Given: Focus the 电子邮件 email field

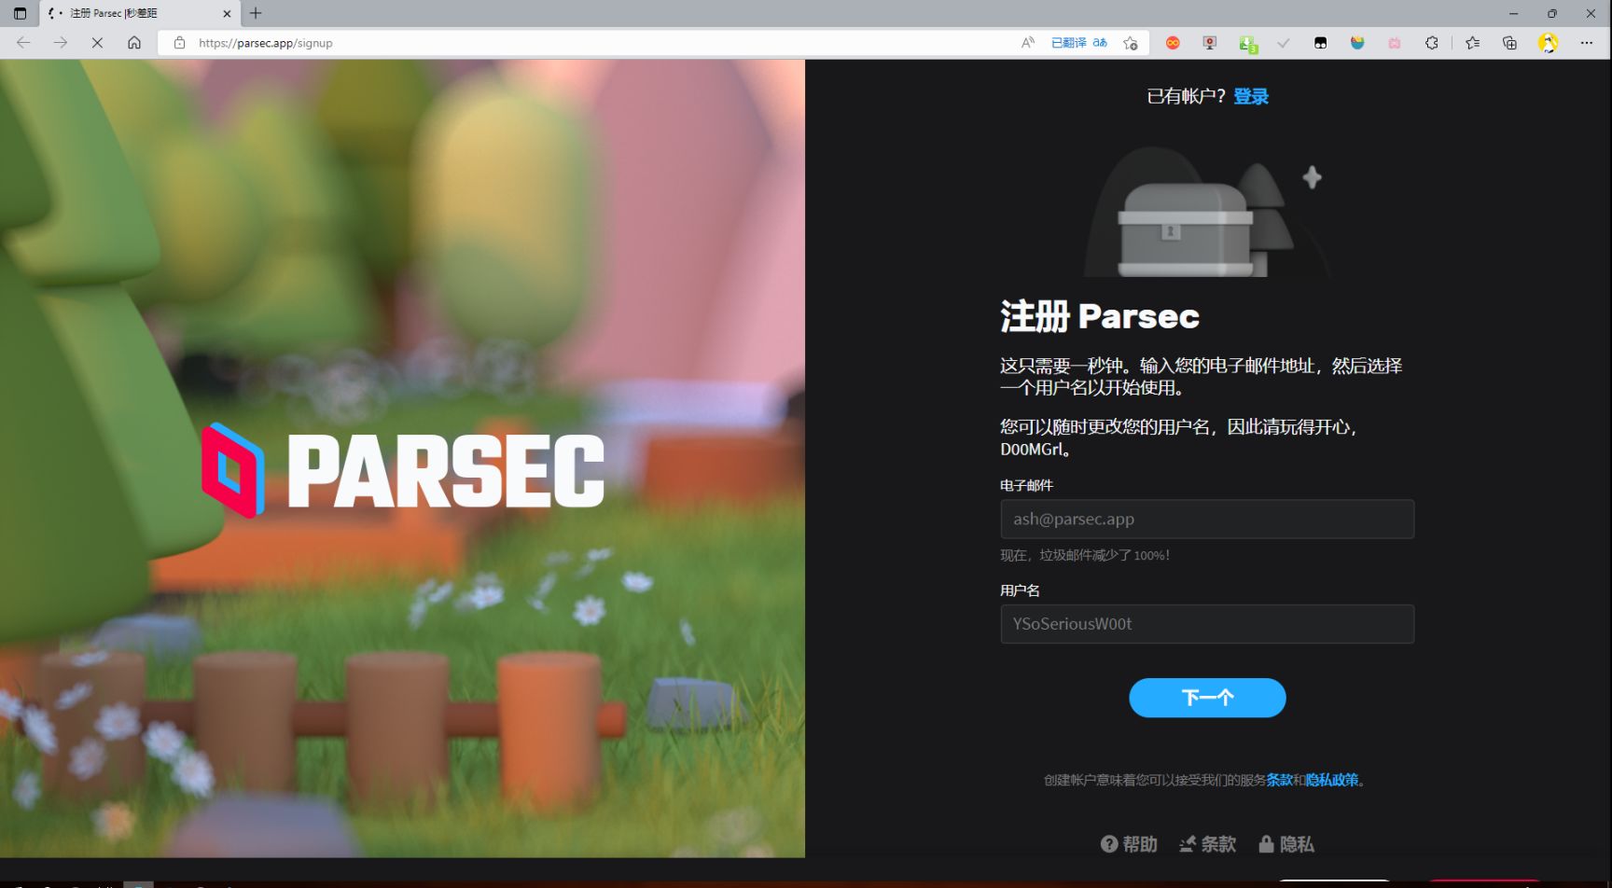Looking at the screenshot, I should [x=1207, y=519].
